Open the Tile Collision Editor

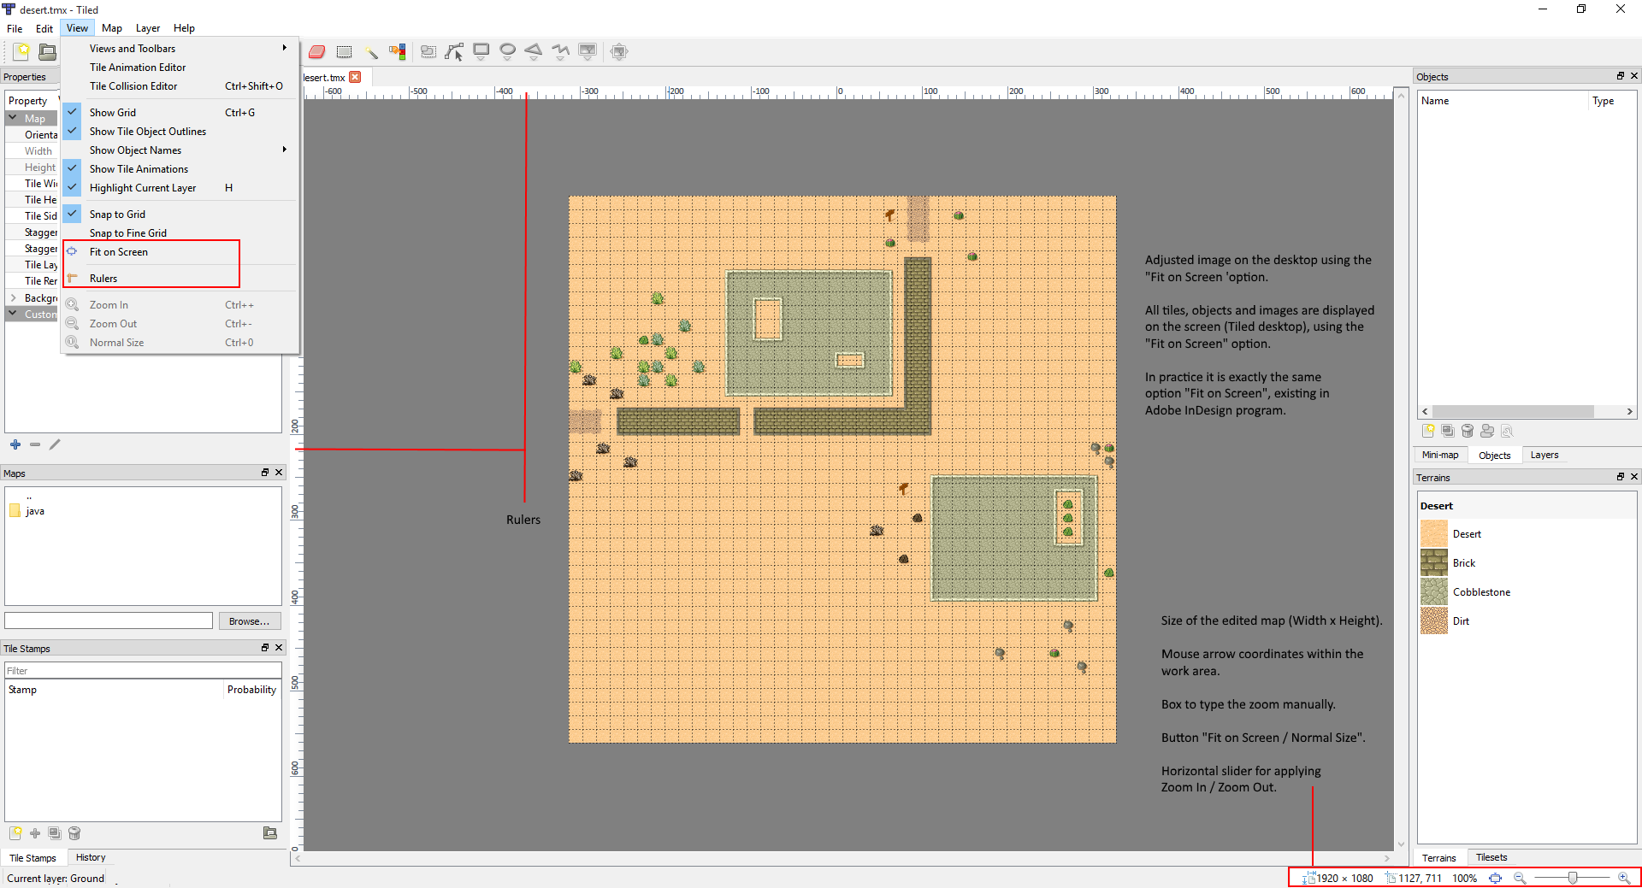point(133,86)
